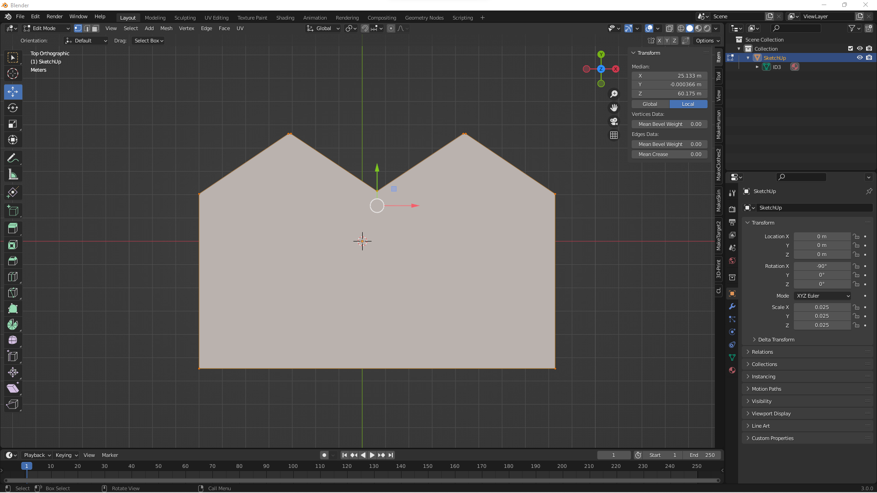877x493 pixels.
Task: Select the Select Box tool
Action: tap(13, 58)
